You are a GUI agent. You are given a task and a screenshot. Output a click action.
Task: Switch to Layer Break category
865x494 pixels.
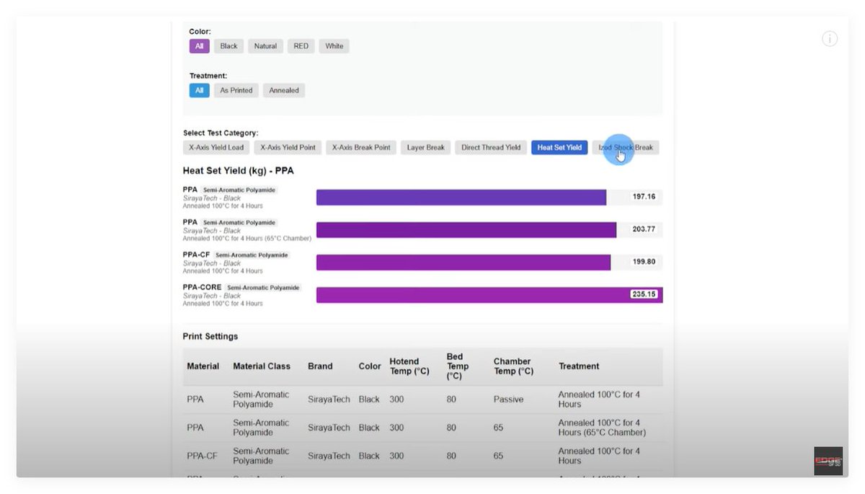(x=425, y=147)
